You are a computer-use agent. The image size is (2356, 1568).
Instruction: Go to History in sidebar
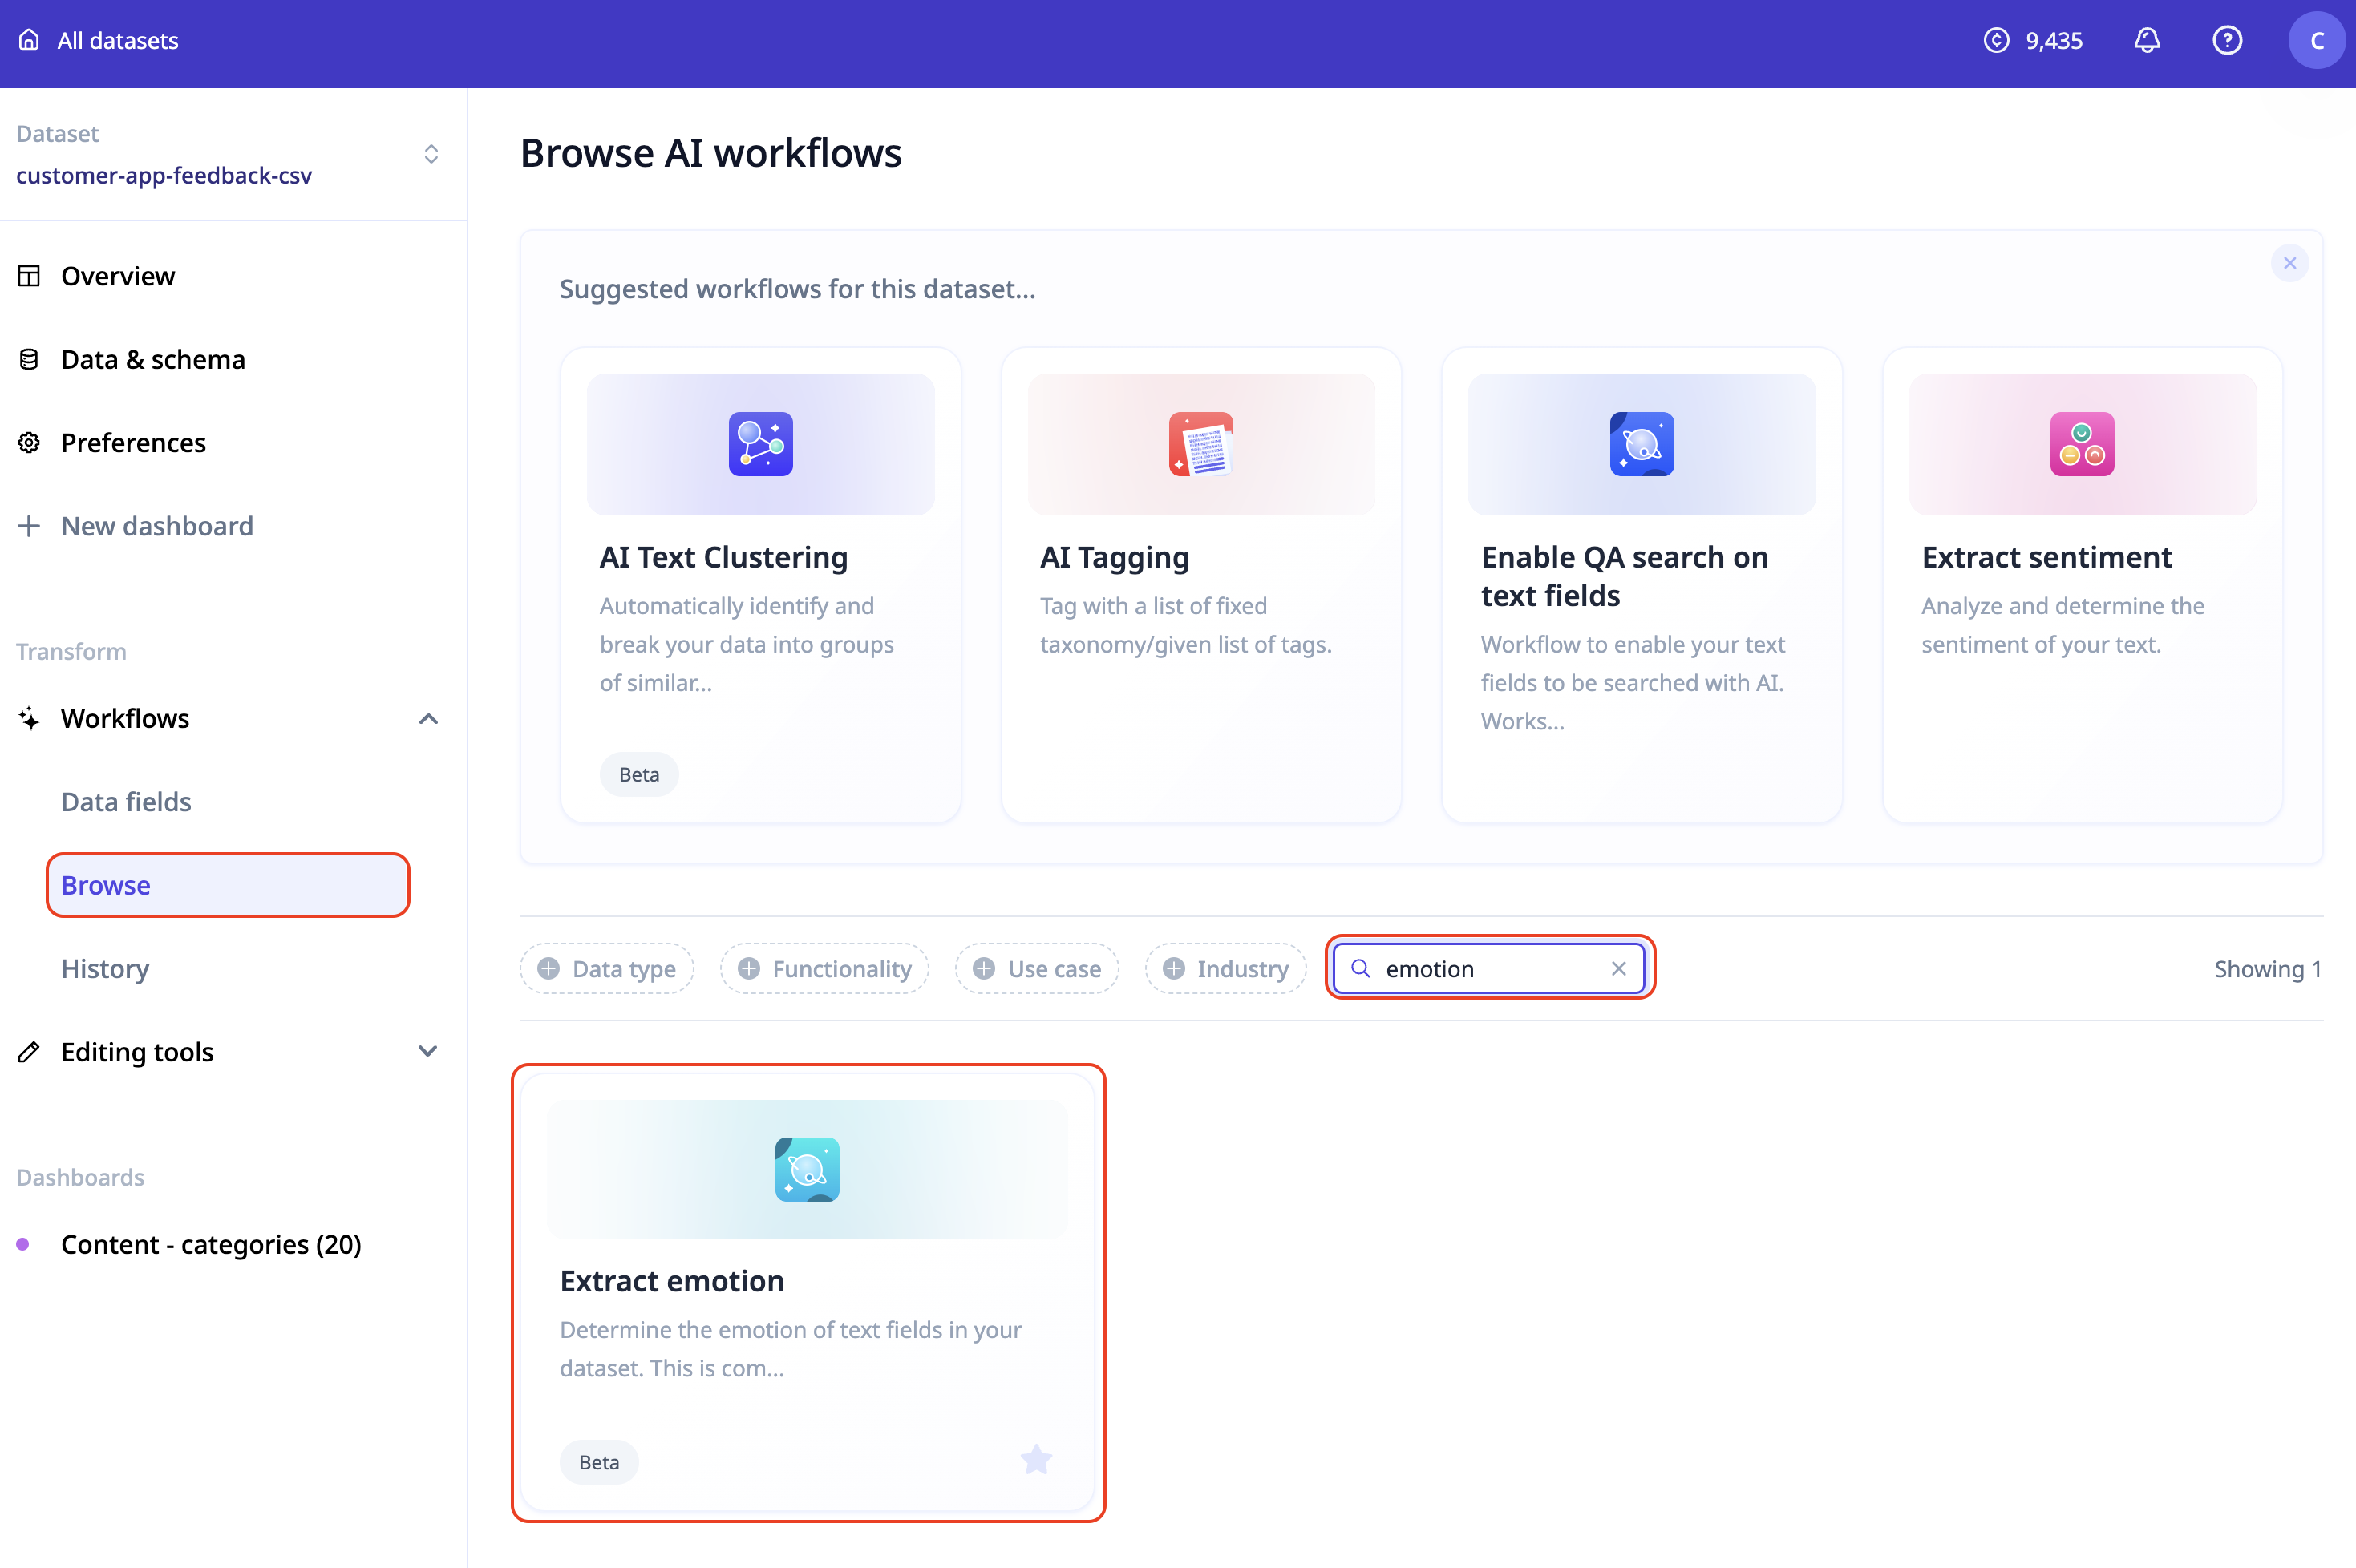[105, 968]
